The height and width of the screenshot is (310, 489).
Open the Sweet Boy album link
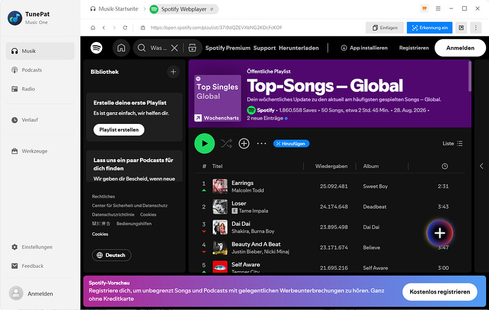[375, 187]
